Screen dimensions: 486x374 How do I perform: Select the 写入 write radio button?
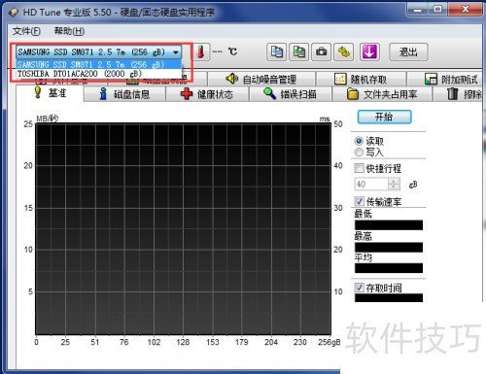pos(359,152)
